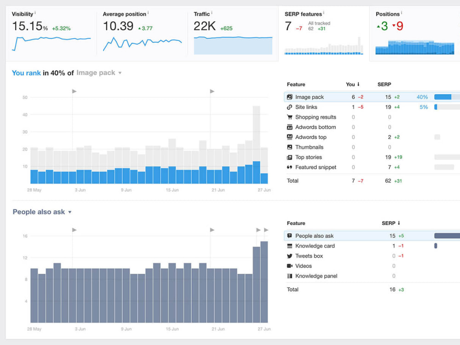460x345 pixels.
Task: Click the Average position info icon
Action: pyautogui.click(x=148, y=12)
